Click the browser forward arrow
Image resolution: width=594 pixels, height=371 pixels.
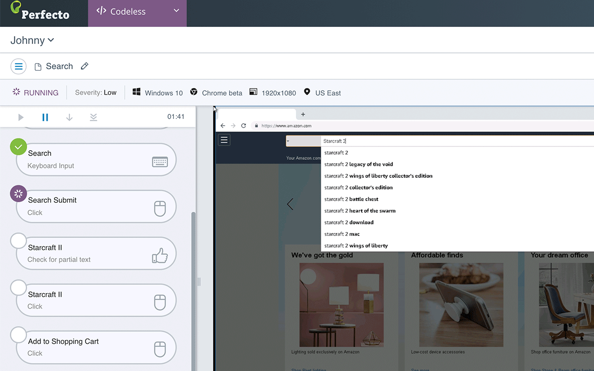233,126
